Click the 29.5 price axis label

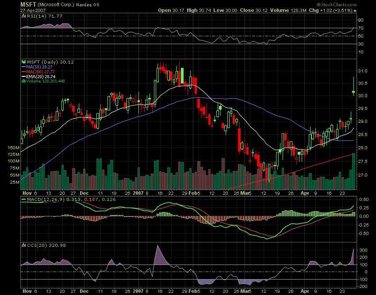tap(363, 109)
